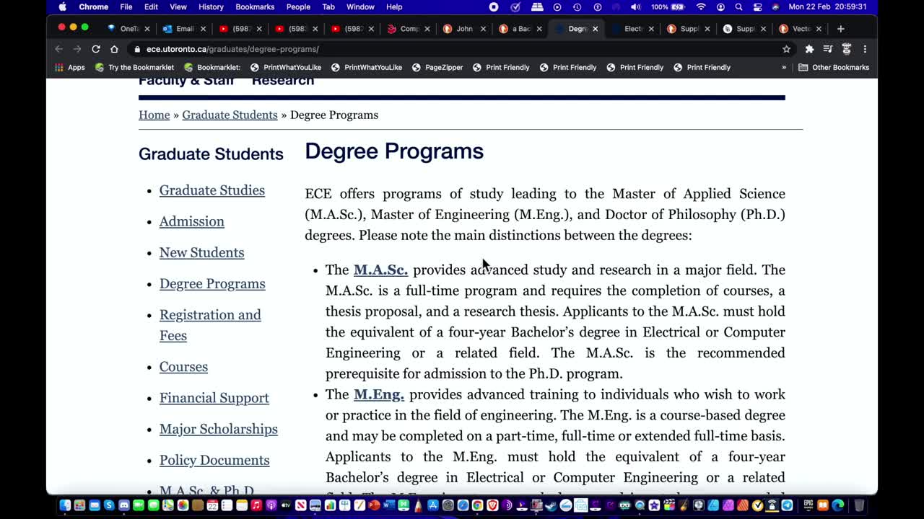Open the home page via house icon
The width and height of the screenshot is (924, 519).
114,49
